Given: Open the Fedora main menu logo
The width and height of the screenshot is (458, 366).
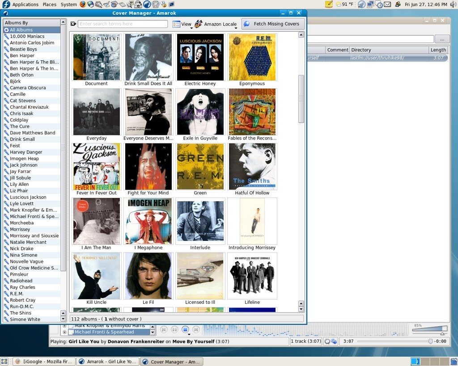Looking at the screenshot, I should (x=6, y=4).
